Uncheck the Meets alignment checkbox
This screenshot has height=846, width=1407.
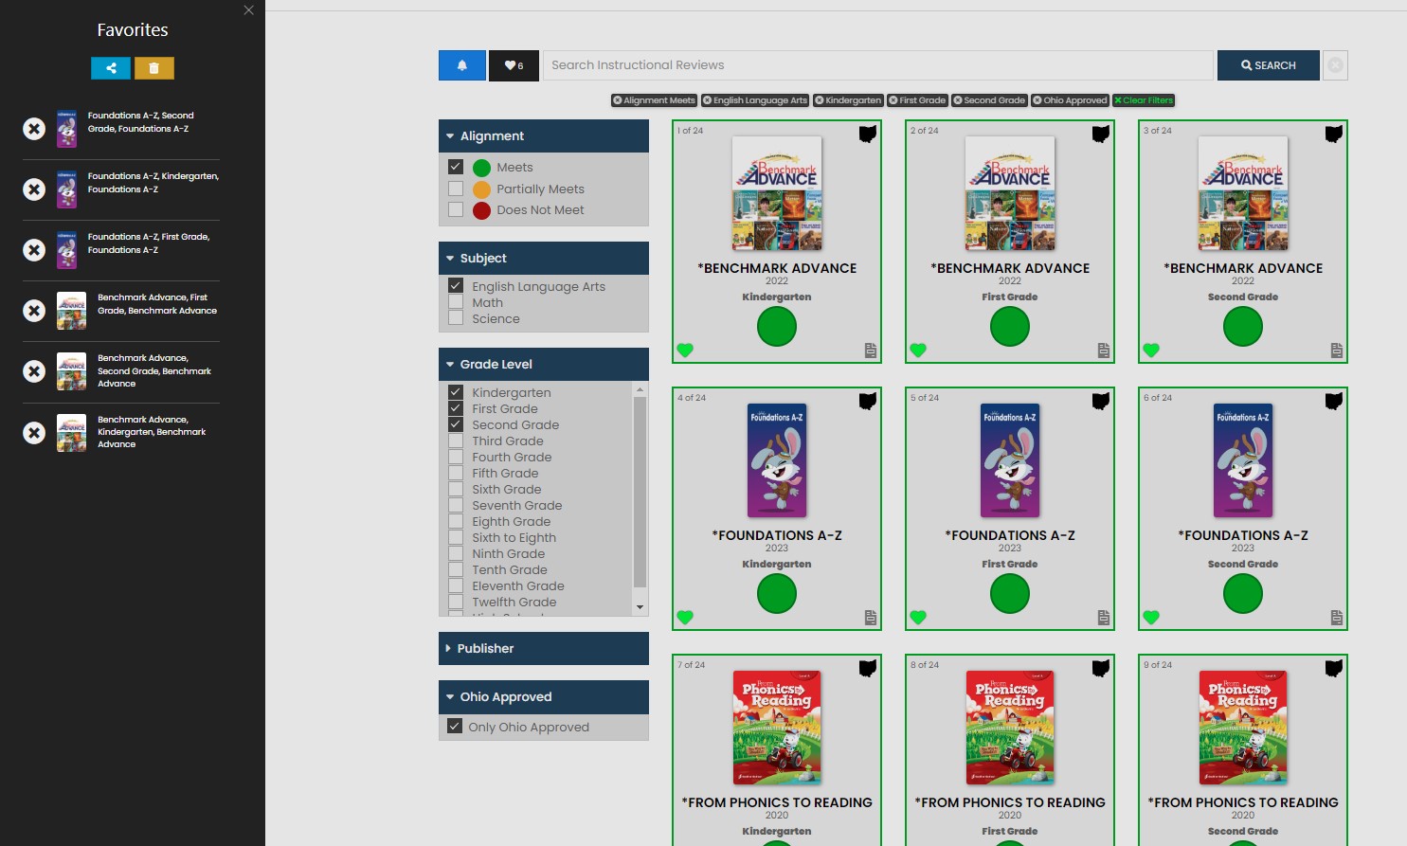456,167
